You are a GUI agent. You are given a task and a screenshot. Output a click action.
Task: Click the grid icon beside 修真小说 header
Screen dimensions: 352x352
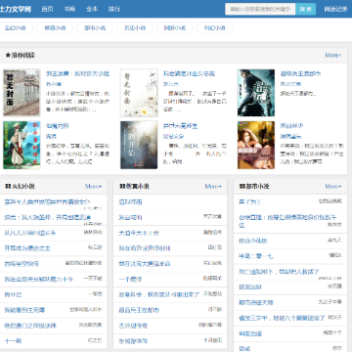tap(122, 187)
